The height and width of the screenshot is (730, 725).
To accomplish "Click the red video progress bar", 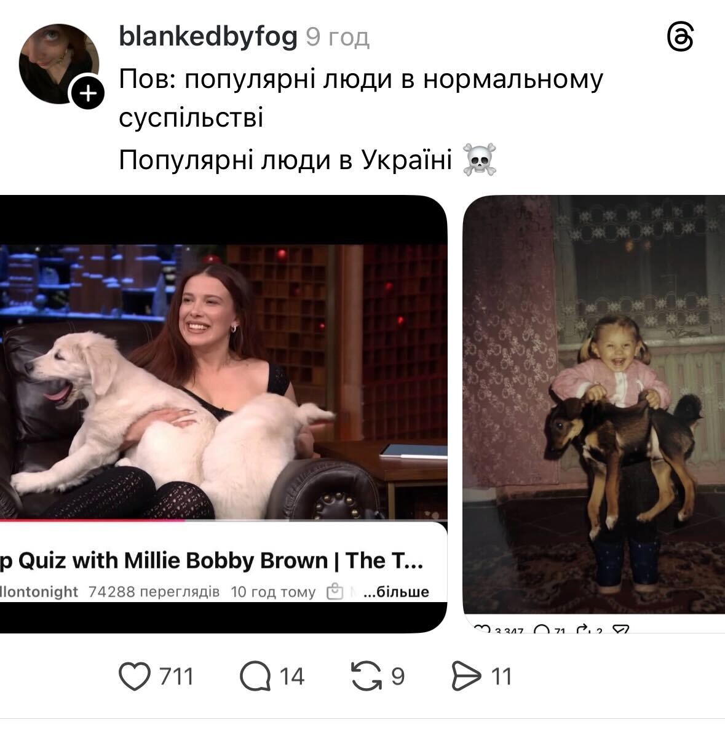I will coord(93,520).
